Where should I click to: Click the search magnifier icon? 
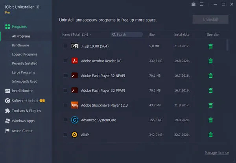pyautogui.click(x=114, y=35)
